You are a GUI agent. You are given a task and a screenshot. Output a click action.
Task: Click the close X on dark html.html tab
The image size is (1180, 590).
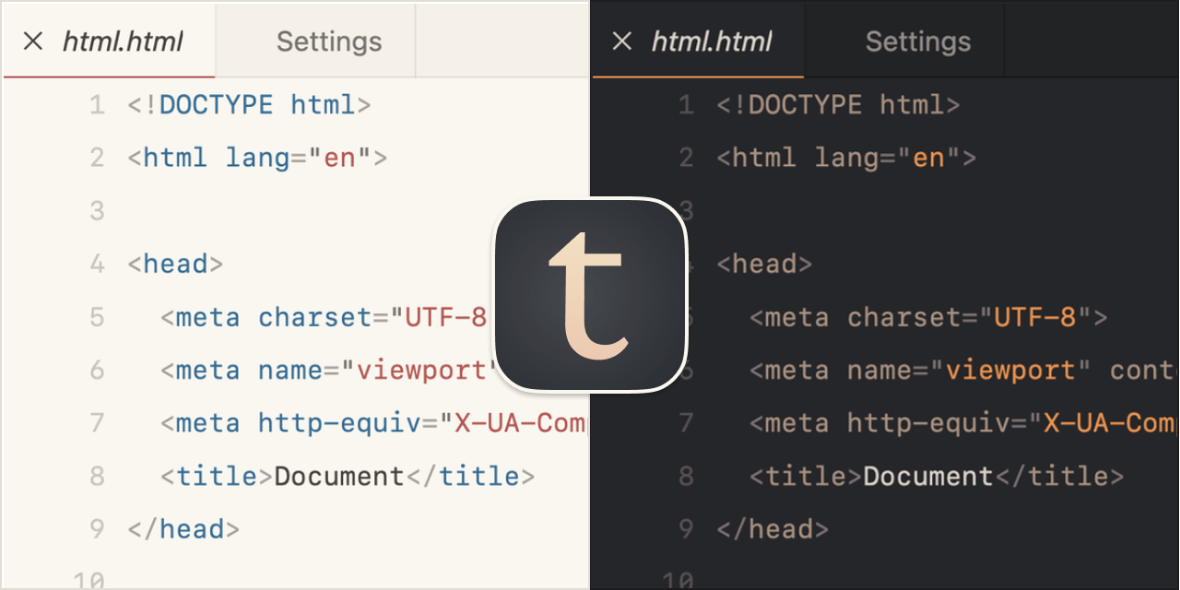(x=622, y=41)
